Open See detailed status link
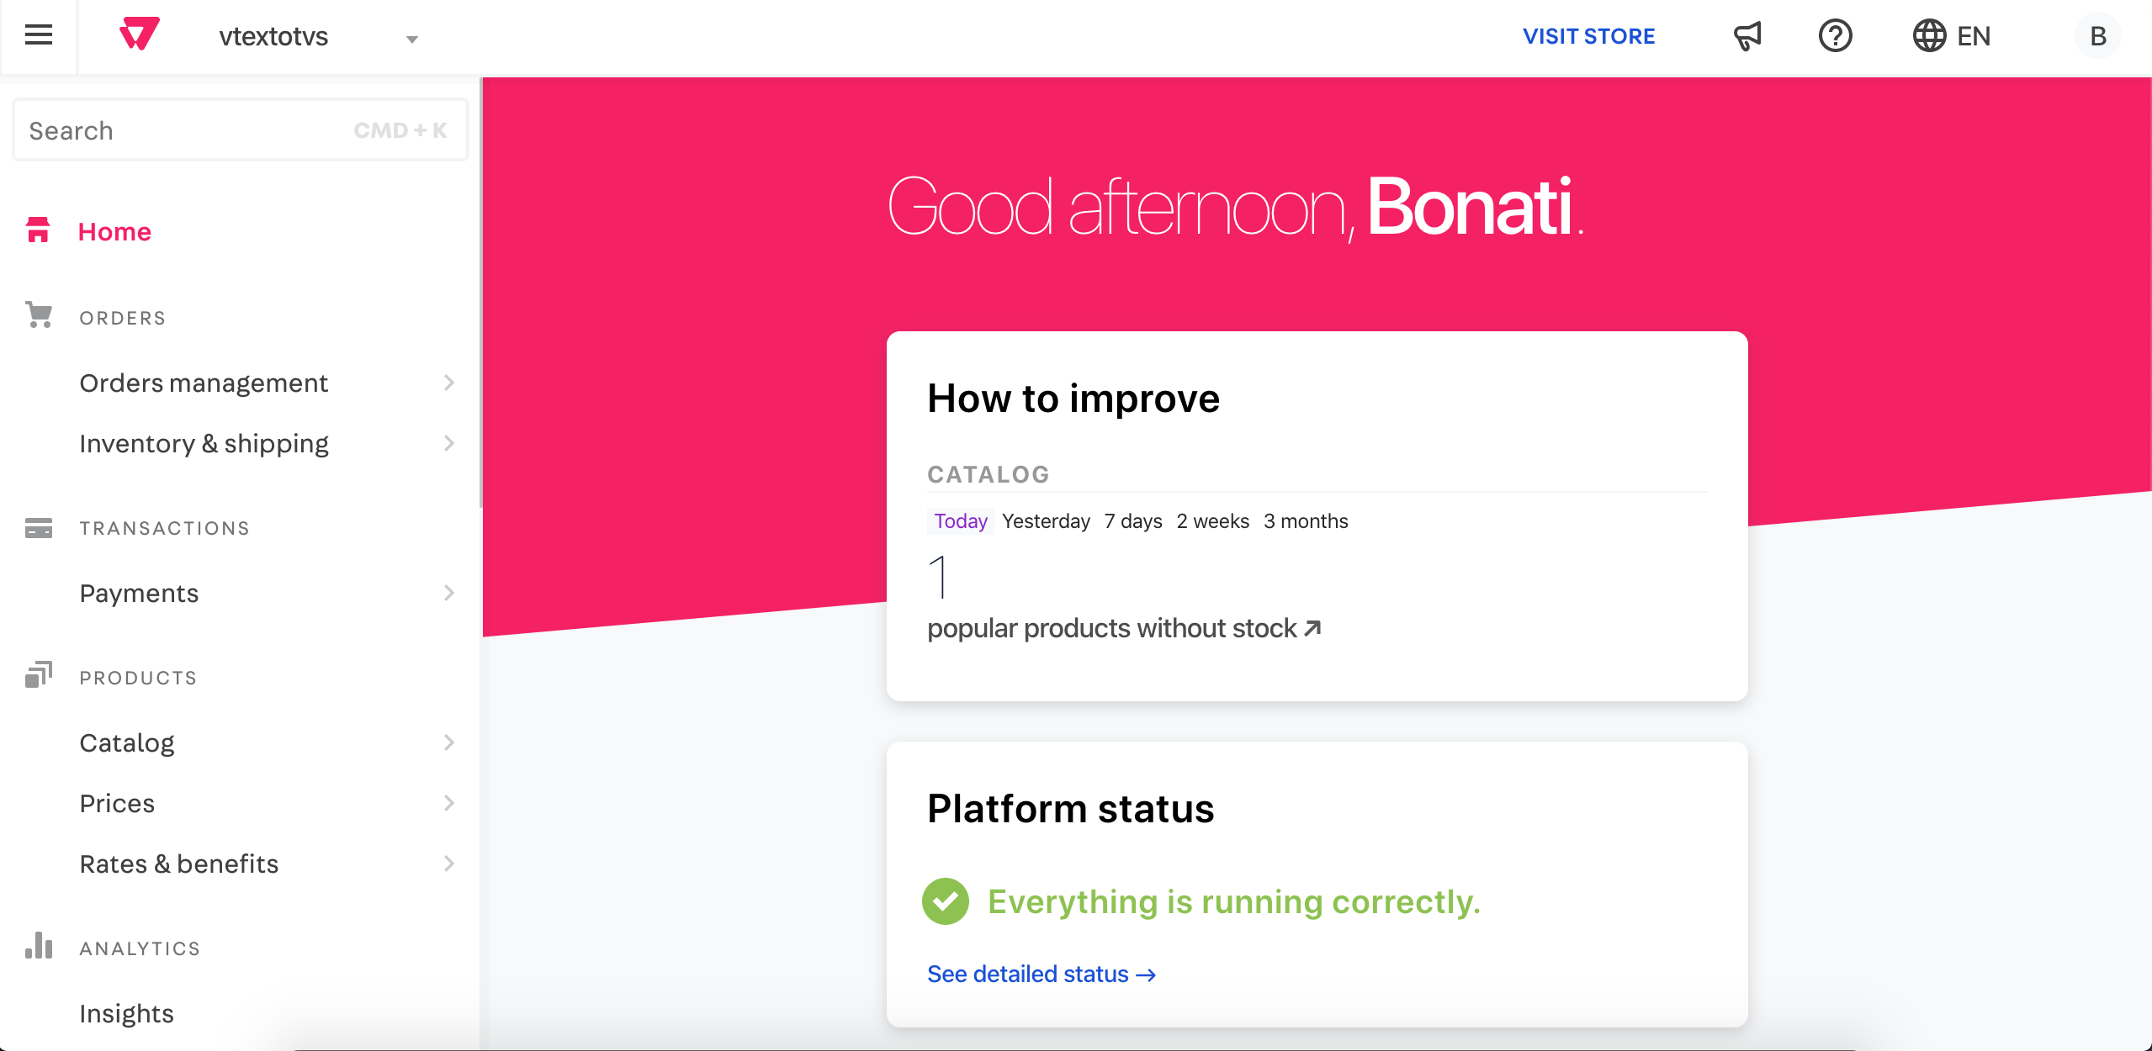Viewport: 2152px width, 1051px height. coord(1042,974)
